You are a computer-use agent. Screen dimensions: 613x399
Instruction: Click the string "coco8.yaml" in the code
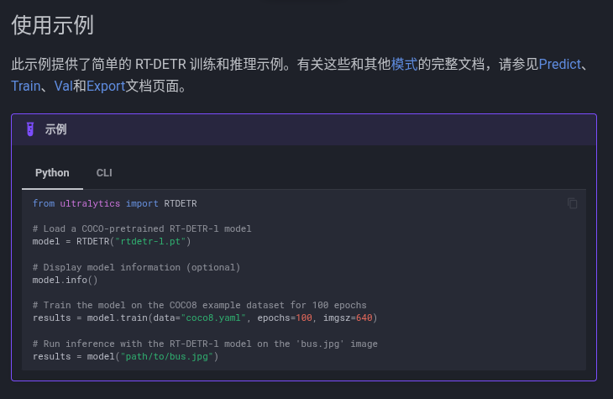tap(213, 318)
